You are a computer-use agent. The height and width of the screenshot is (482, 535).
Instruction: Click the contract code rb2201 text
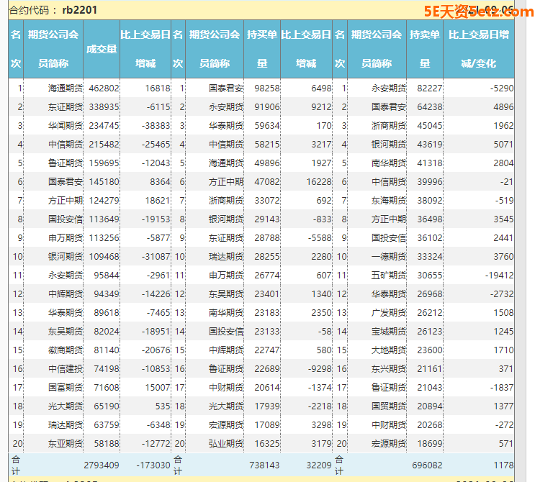click(x=79, y=10)
